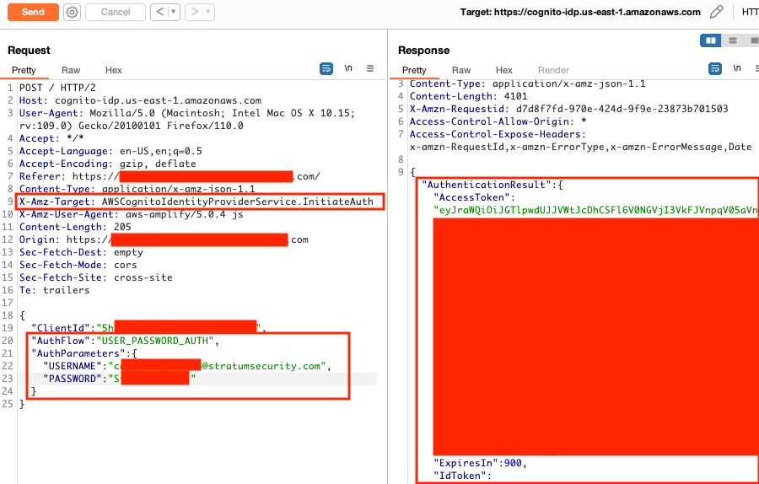Click the "AccessToken" key in response

[x=472, y=197]
